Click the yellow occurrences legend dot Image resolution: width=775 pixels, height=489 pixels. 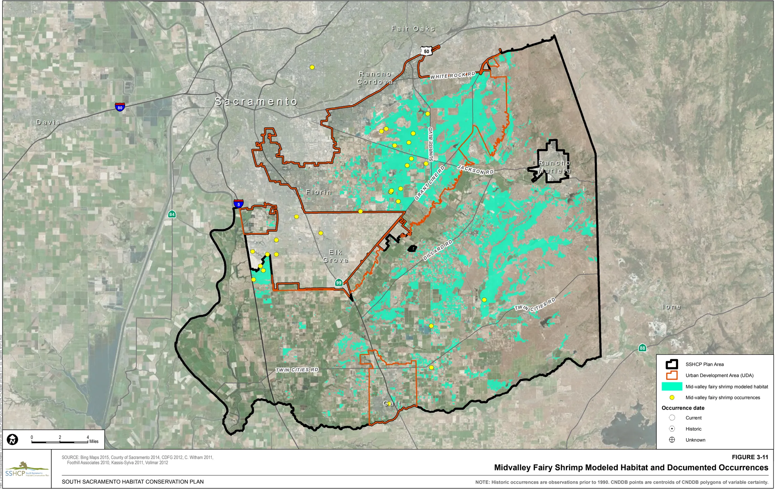tap(672, 398)
